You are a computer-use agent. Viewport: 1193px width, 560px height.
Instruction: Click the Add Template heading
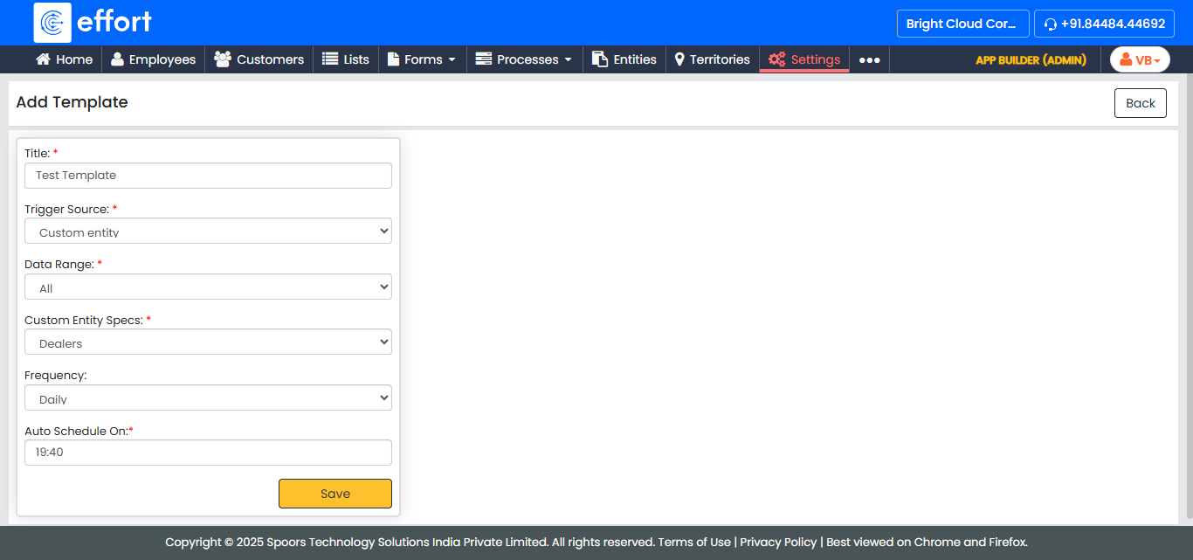pos(72,102)
